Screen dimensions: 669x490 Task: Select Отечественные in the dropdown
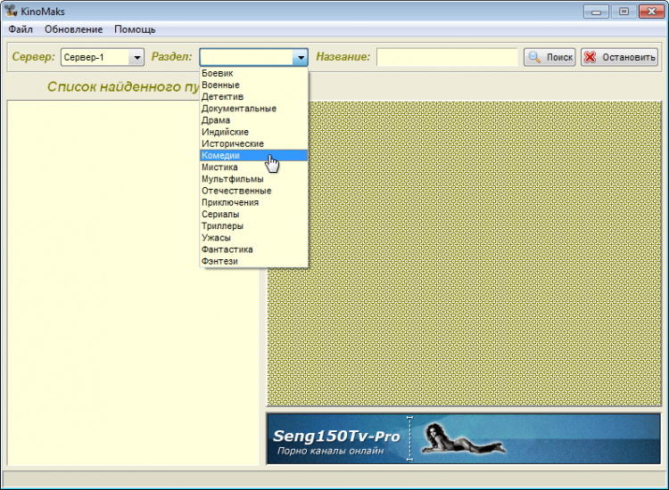click(254, 191)
